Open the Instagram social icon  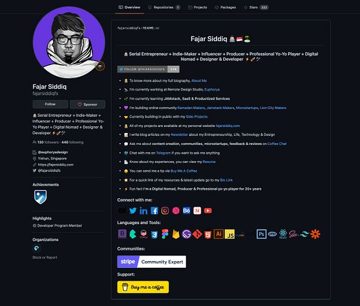[165, 210]
